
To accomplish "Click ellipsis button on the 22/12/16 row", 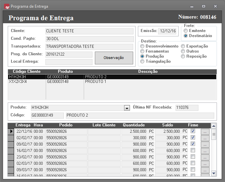I will tap(205, 131).
